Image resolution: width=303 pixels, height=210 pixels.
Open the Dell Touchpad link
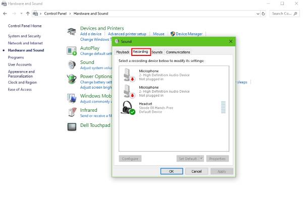[x=95, y=125]
